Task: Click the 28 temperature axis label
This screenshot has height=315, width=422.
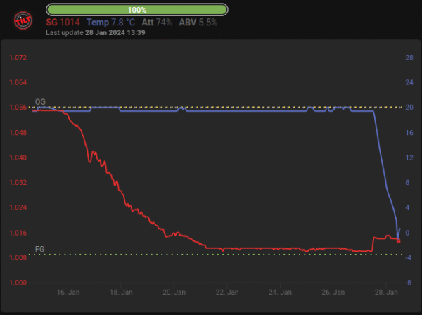Action: (x=408, y=58)
